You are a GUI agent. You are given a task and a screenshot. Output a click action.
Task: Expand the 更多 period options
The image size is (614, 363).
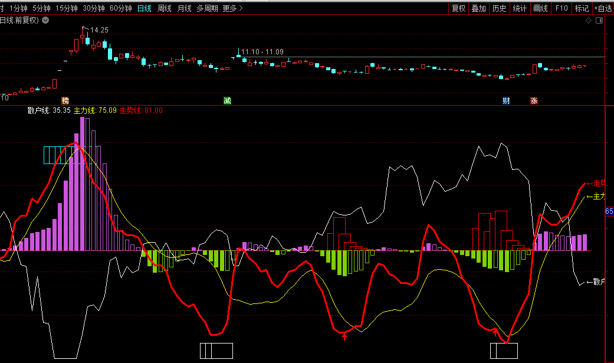[x=232, y=8]
